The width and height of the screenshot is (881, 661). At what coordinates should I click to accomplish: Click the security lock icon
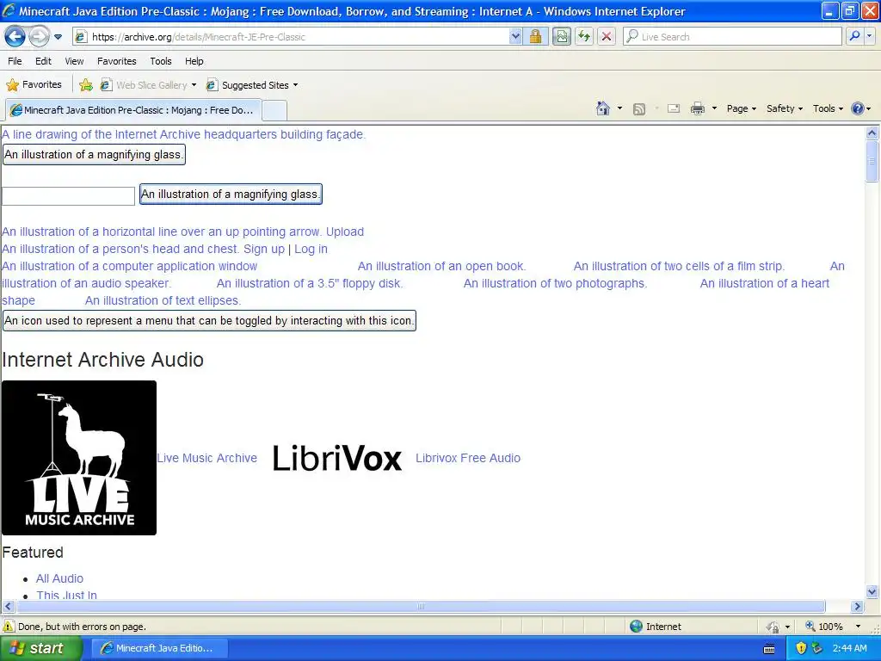[535, 37]
